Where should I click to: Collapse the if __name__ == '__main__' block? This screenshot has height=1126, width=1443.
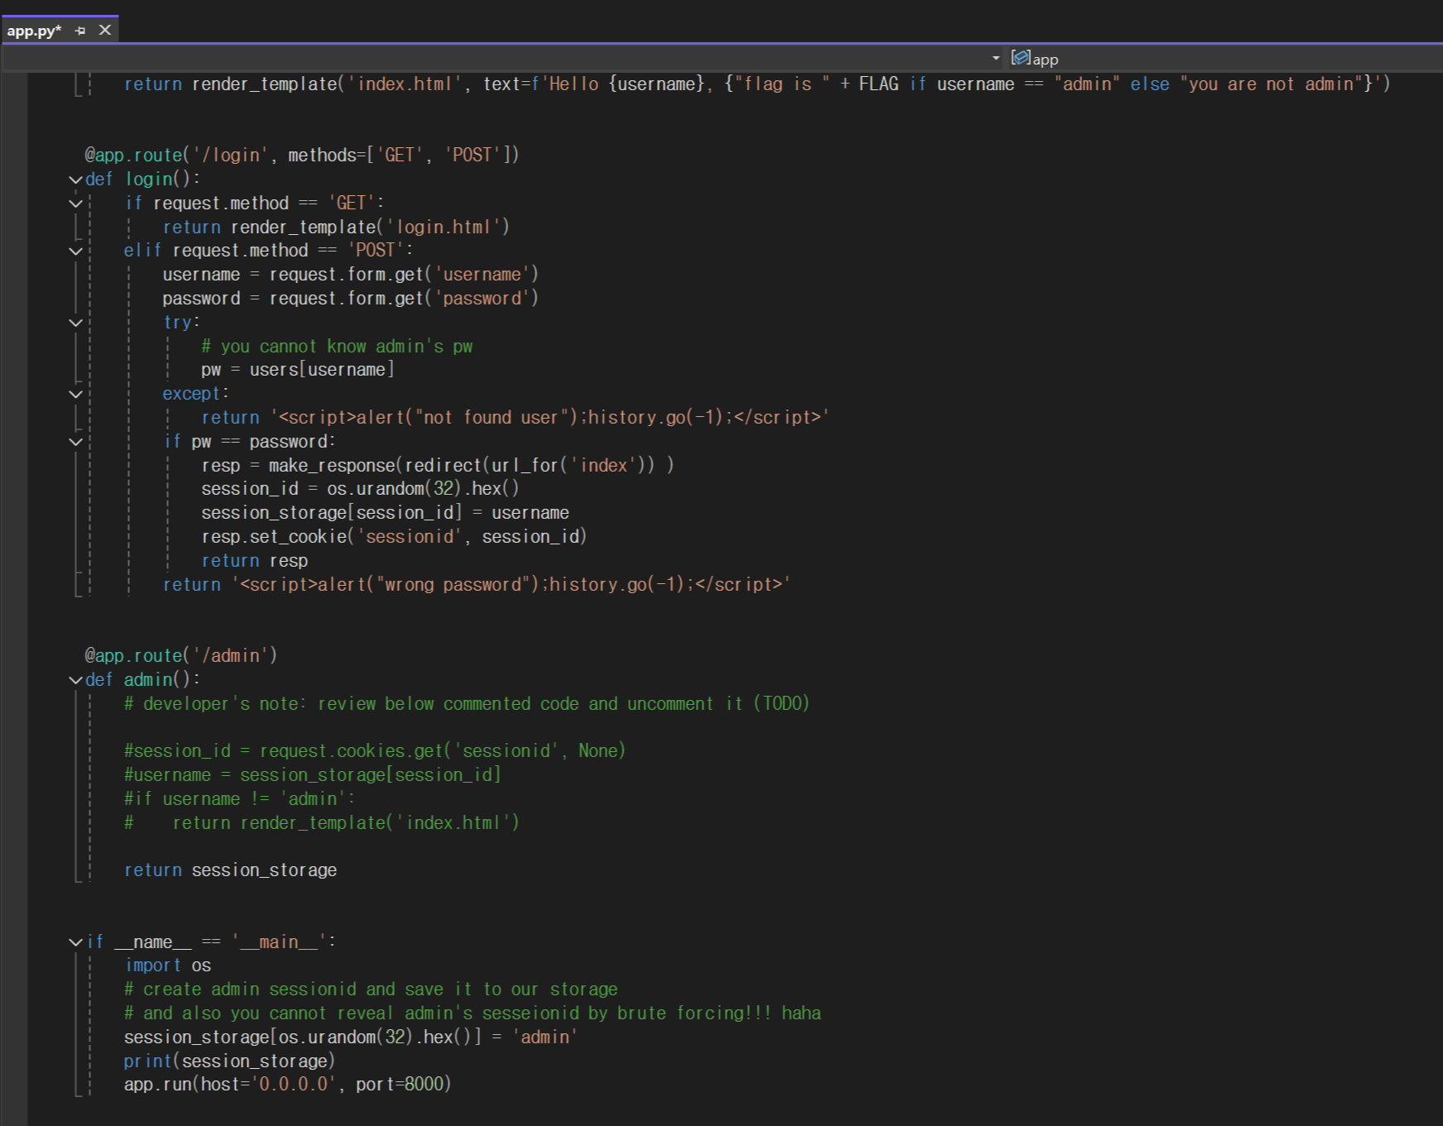pyautogui.click(x=76, y=942)
